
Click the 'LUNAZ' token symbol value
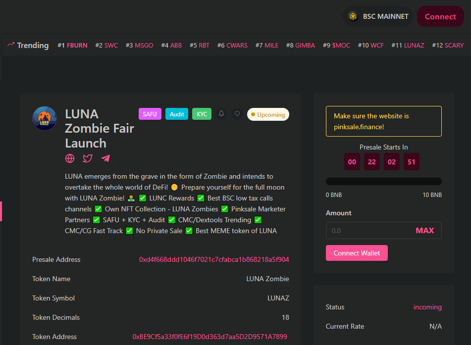pyautogui.click(x=278, y=298)
